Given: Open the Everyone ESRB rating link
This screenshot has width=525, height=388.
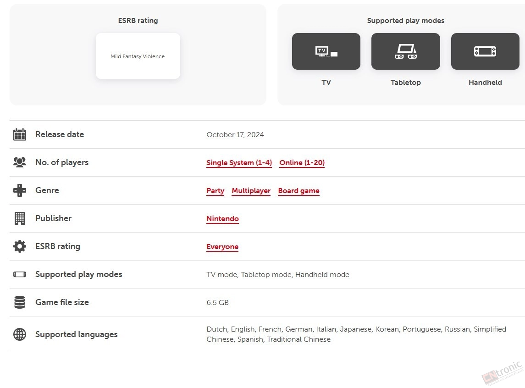Looking at the screenshot, I should 222,247.
